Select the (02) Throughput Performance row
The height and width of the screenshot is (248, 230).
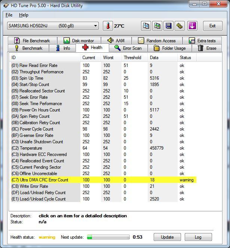point(104,72)
